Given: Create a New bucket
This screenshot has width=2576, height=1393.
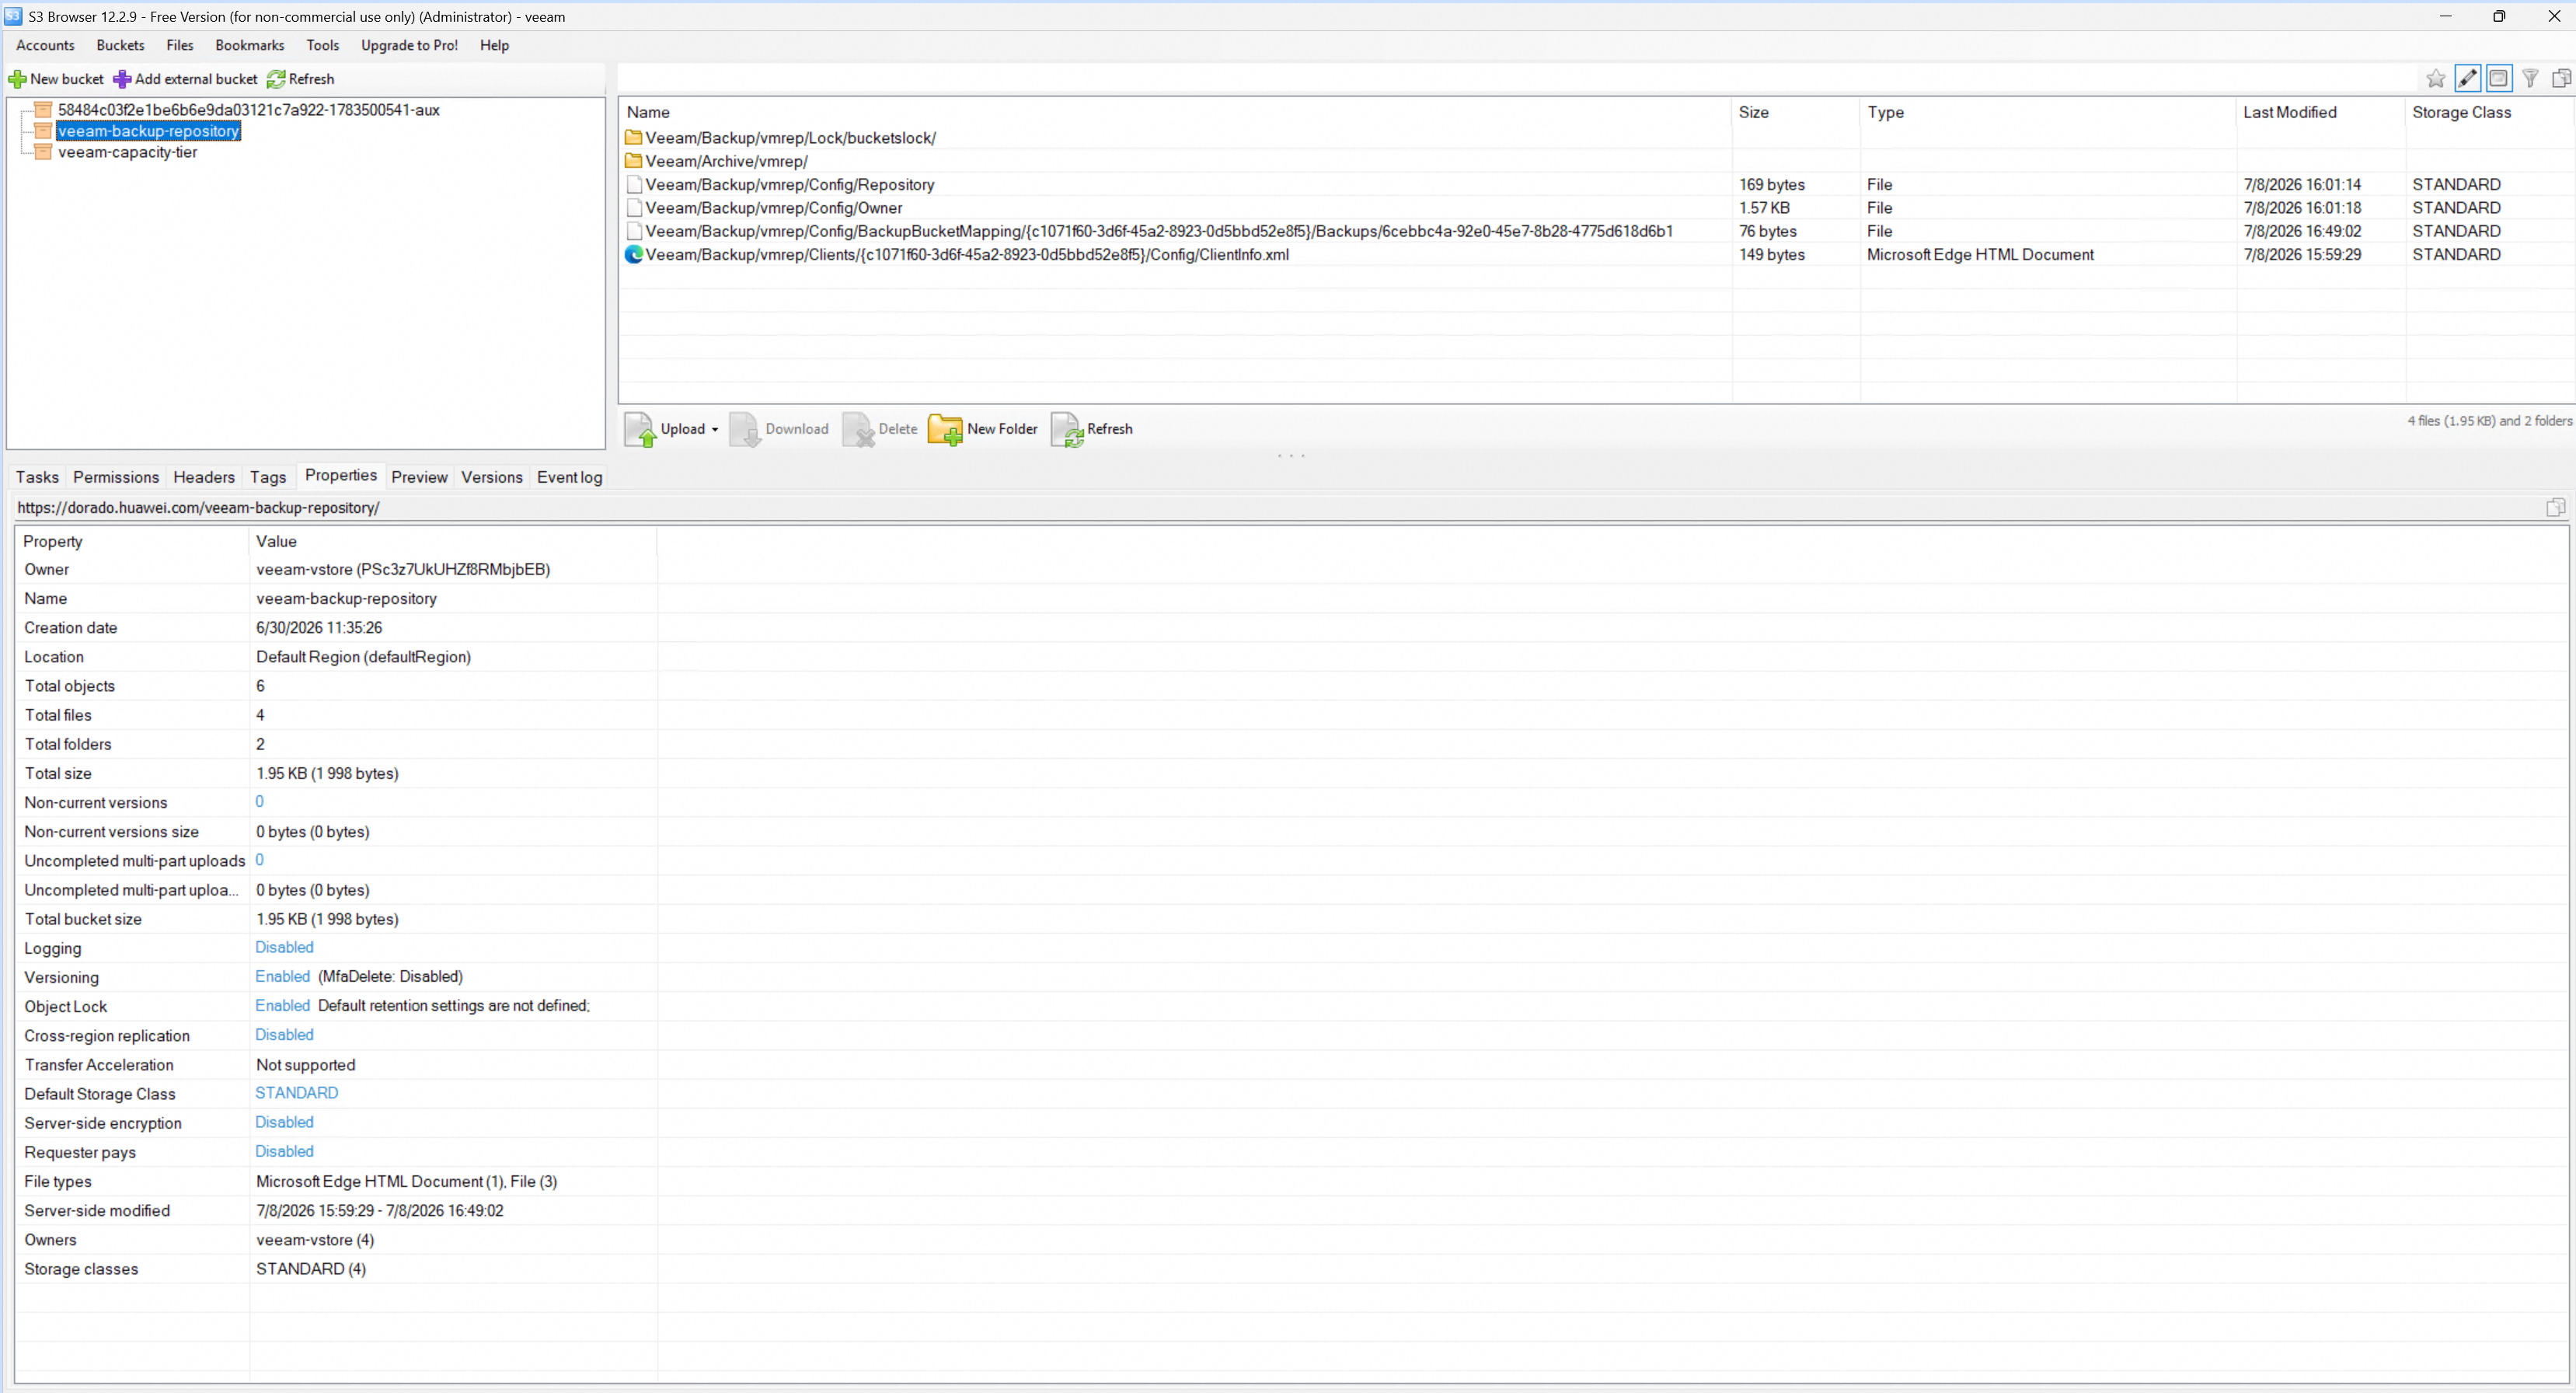Looking at the screenshot, I should click(56, 79).
